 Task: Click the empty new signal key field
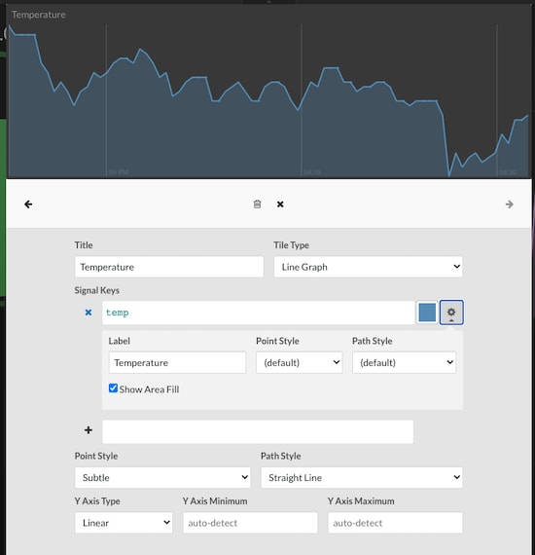(x=258, y=431)
